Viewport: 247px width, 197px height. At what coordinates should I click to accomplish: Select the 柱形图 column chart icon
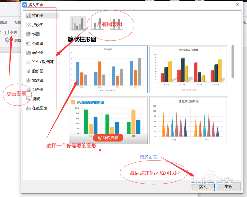click(x=28, y=15)
